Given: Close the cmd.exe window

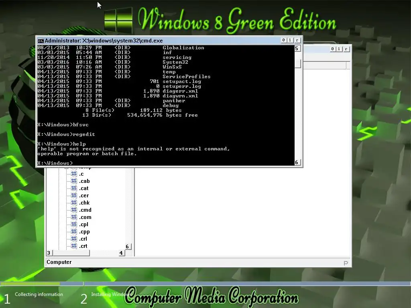Looking at the screenshot, I should pyautogui.click(x=297, y=40).
